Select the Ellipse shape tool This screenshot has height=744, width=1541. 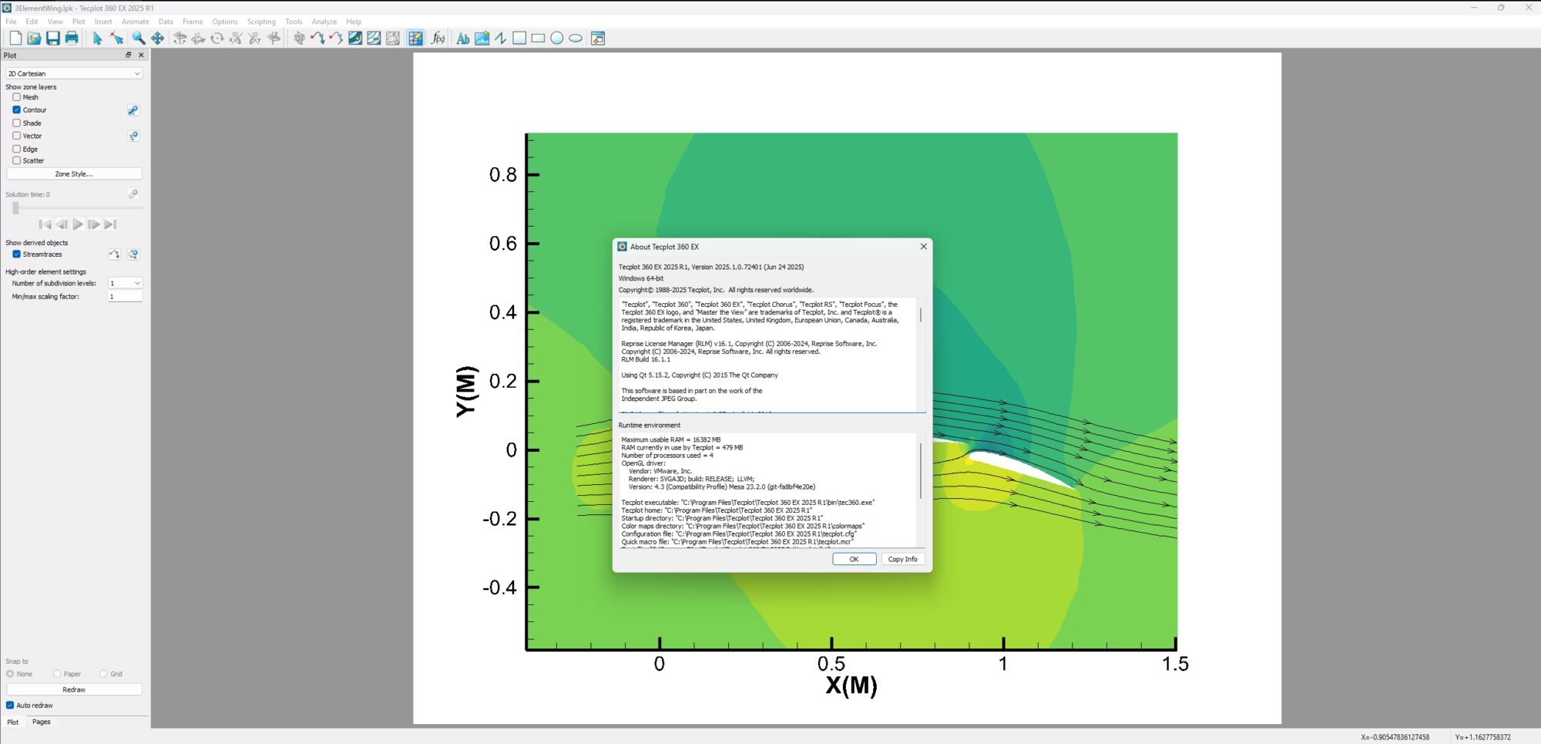tap(576, 38)
